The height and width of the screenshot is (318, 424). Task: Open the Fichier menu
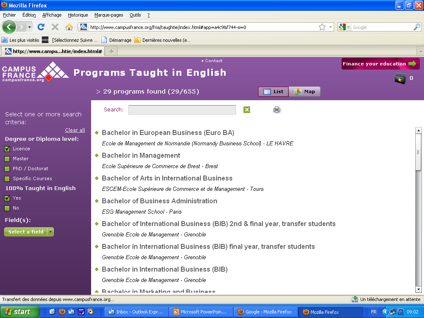(x=9, y=15)
